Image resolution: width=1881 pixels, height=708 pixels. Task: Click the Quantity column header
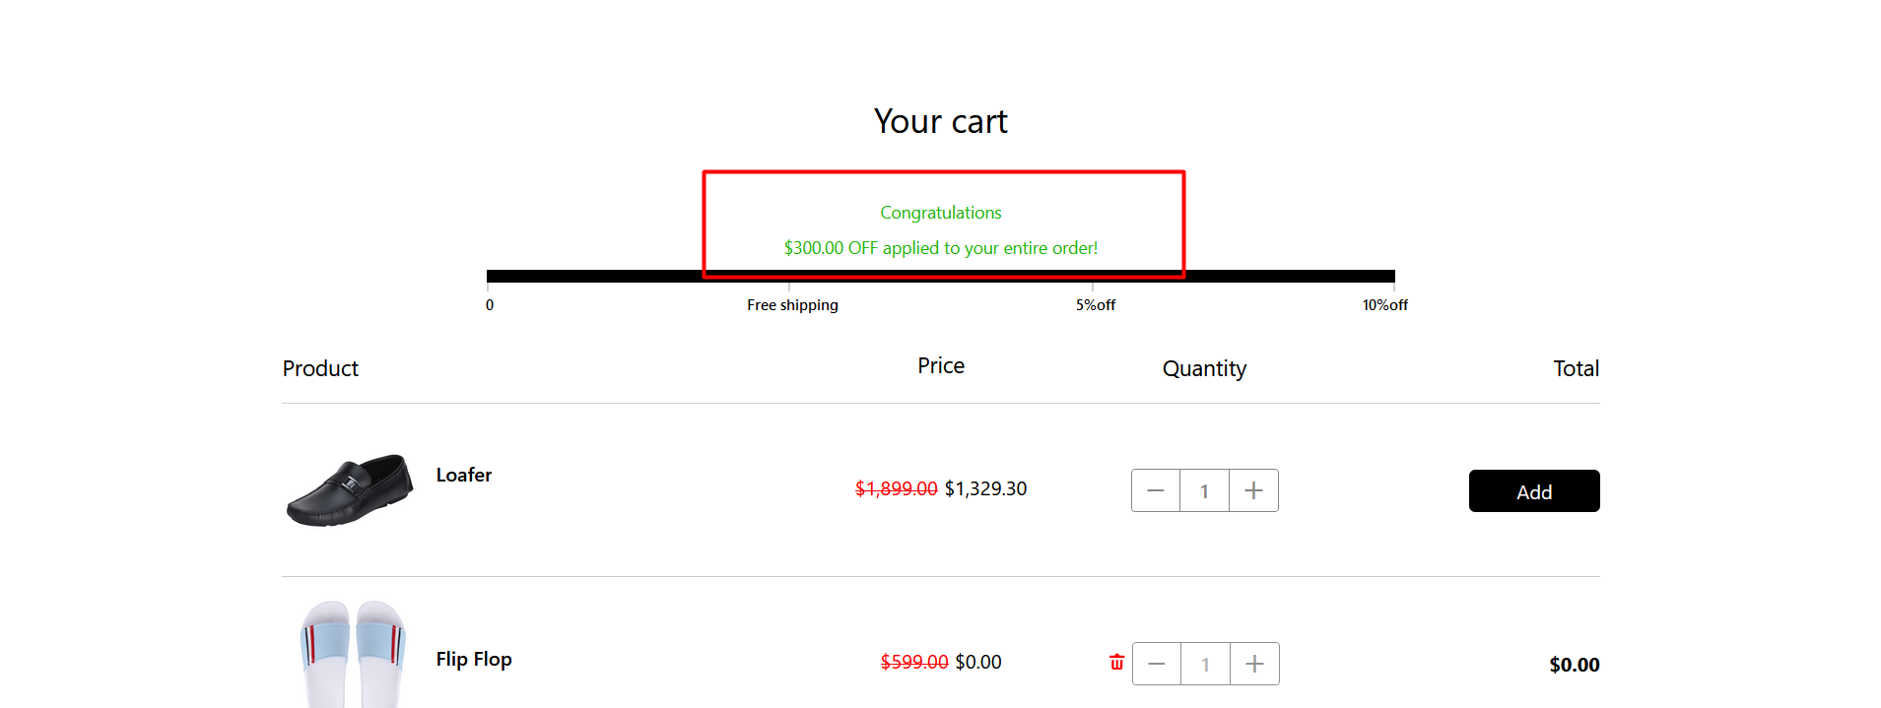click(1204, 368)
